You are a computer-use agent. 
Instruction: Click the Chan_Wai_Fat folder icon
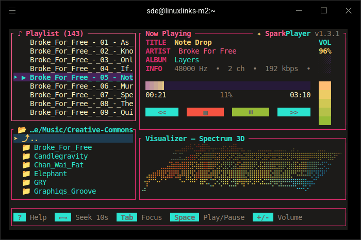coord(26,165)
